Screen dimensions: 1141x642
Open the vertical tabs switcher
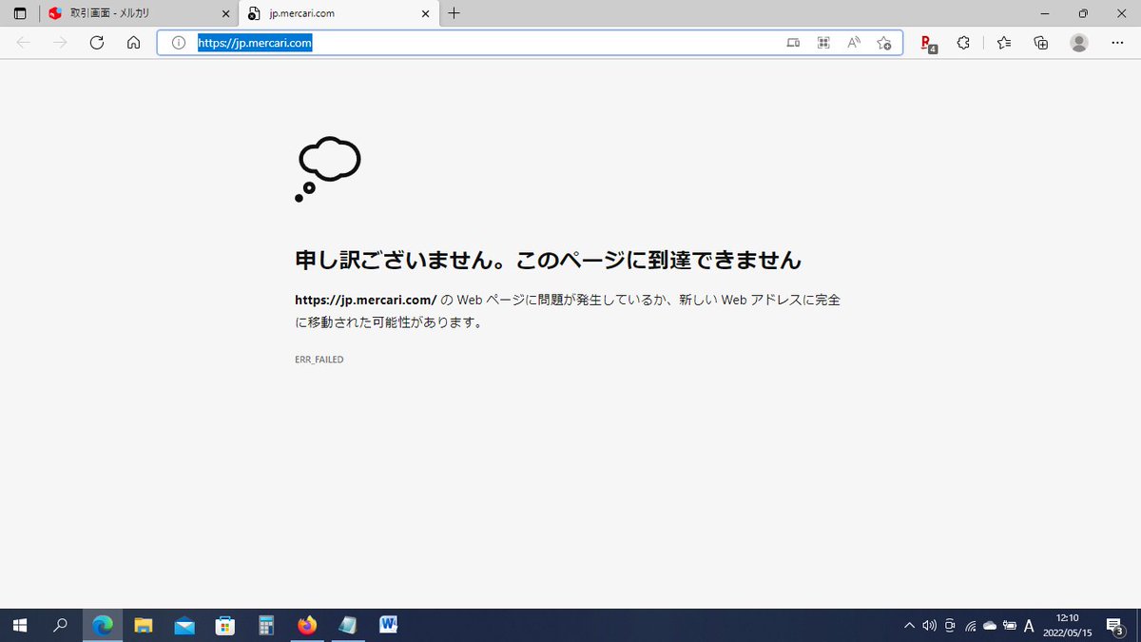pos(19,13)
